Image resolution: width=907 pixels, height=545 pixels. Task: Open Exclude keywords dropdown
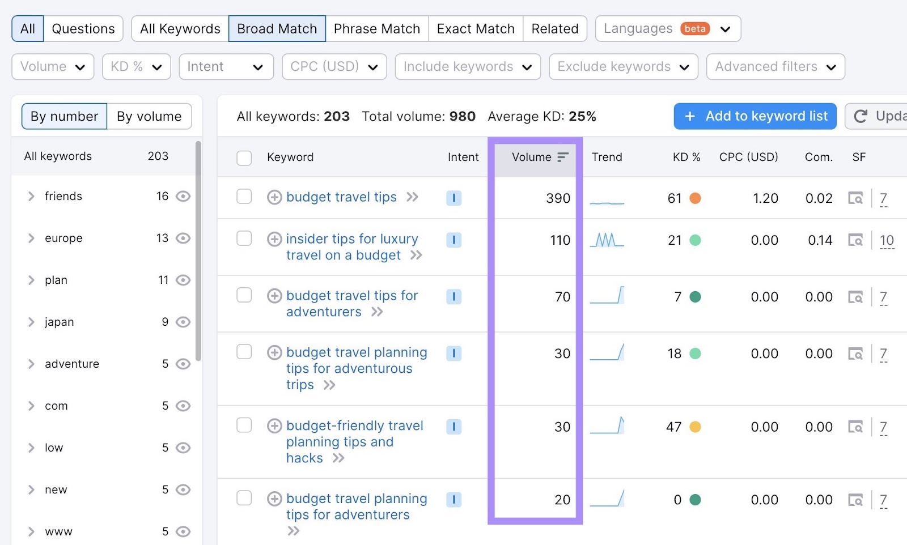pyautogui.click(x=624, y=67)
